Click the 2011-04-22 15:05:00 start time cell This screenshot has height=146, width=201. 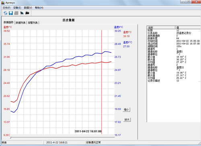pos(188,41)
